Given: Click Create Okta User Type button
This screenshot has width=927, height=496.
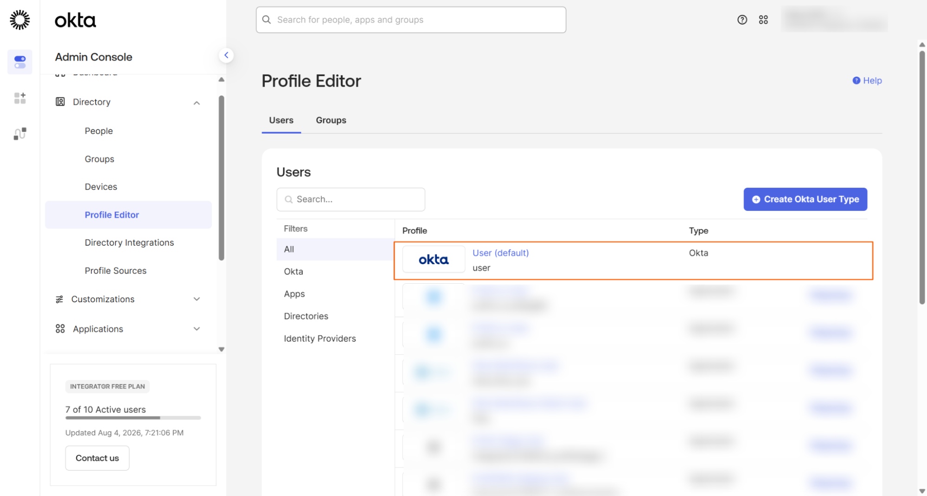Looking at the screenshot, I should pos(805,199).
